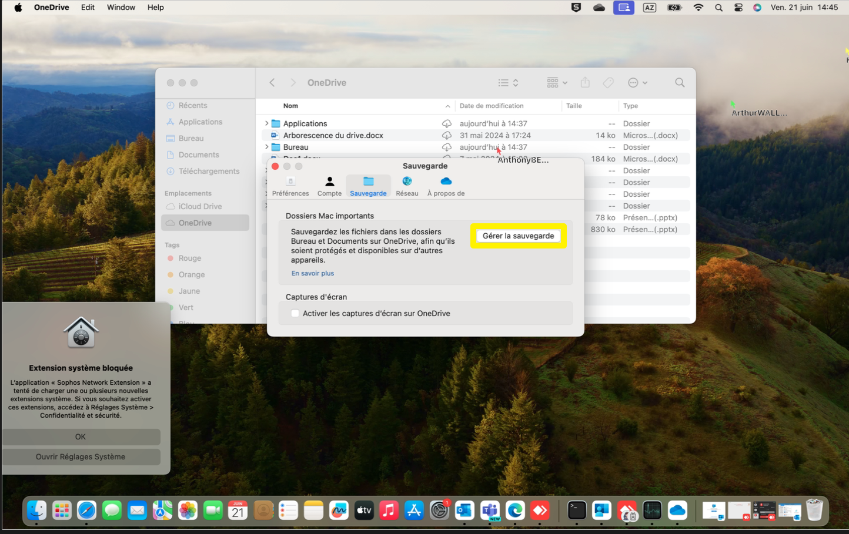Viewport: 849px width, 534px height.
Task: Open the Finder list view switcher
Action: click(x=508, y=83)
